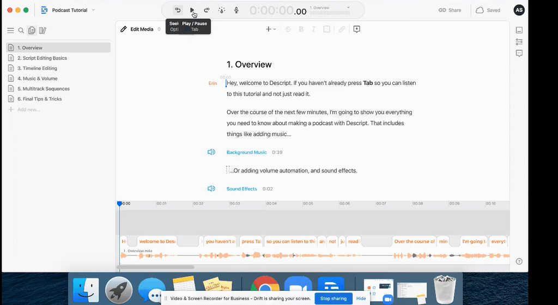The height and width of the screenshot is (305, 558).
Task: Click the Background Music clip link
Action: click(247, 152)
